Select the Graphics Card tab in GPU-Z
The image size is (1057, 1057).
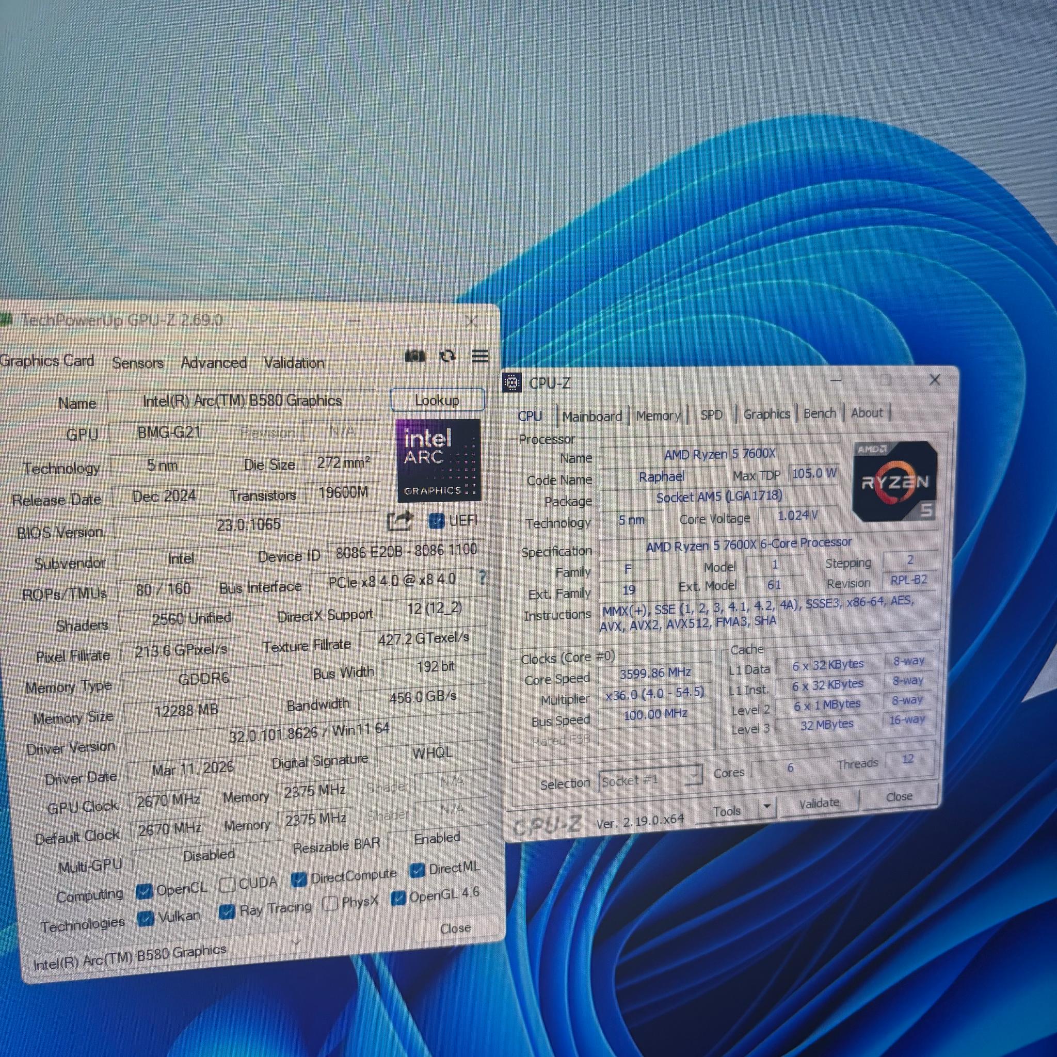[x=47, y=361]
